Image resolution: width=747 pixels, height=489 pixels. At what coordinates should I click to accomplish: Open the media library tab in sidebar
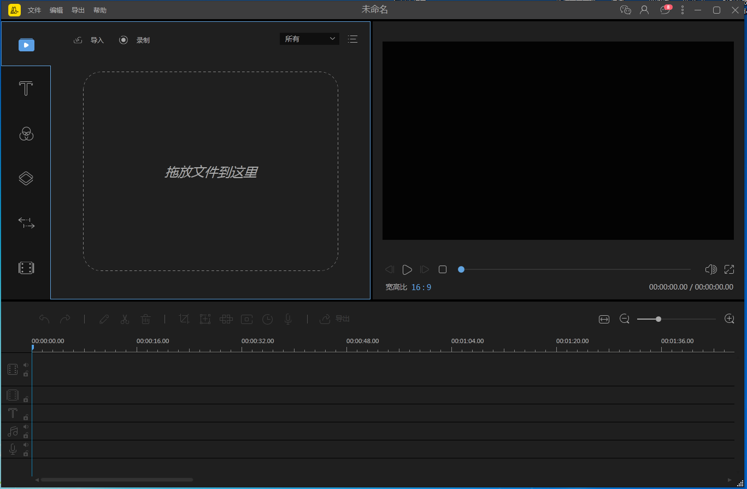[x=26, y=44]
